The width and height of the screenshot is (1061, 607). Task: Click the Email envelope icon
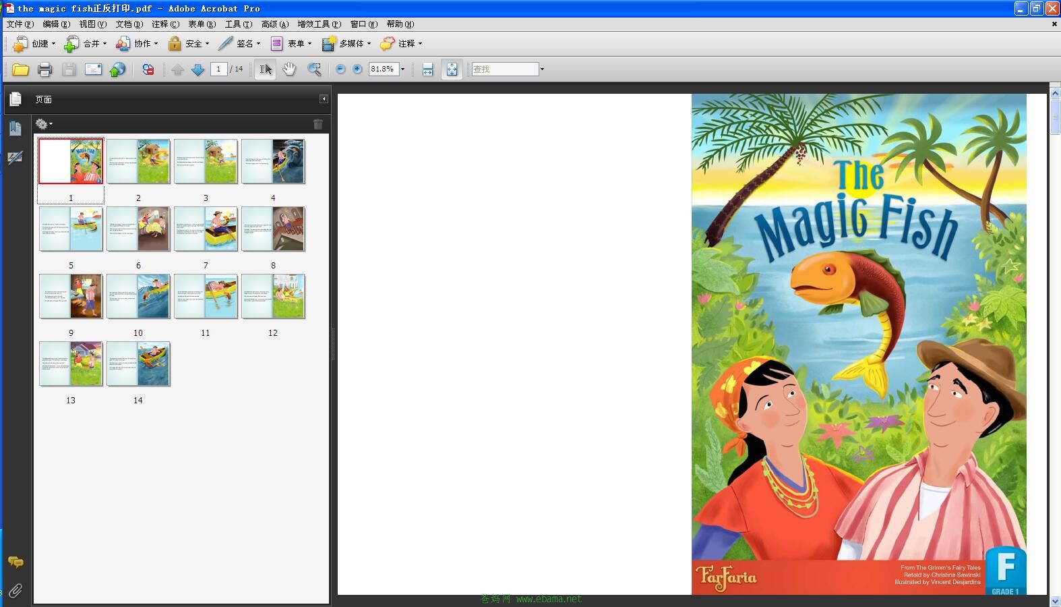click(x=93, y=69)
